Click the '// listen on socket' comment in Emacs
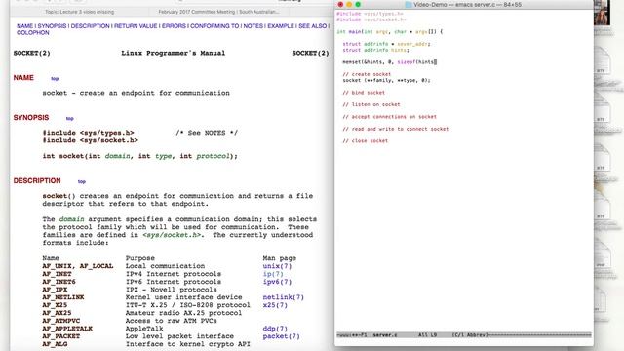Image resolution: width=624 pixels, height=351 pixels. click(371, 104)
